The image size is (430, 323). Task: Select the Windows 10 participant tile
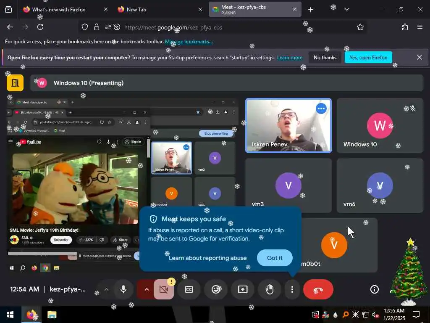pyautogui.click(x=380, y=125)
